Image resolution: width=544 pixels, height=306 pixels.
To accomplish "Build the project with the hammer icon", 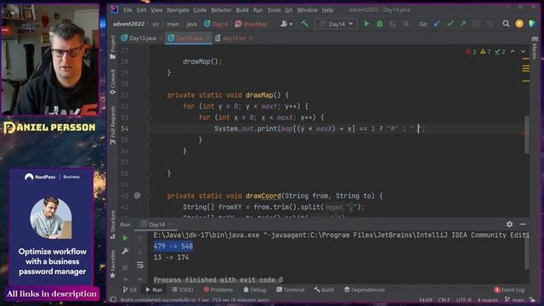I will coord(304,24).
